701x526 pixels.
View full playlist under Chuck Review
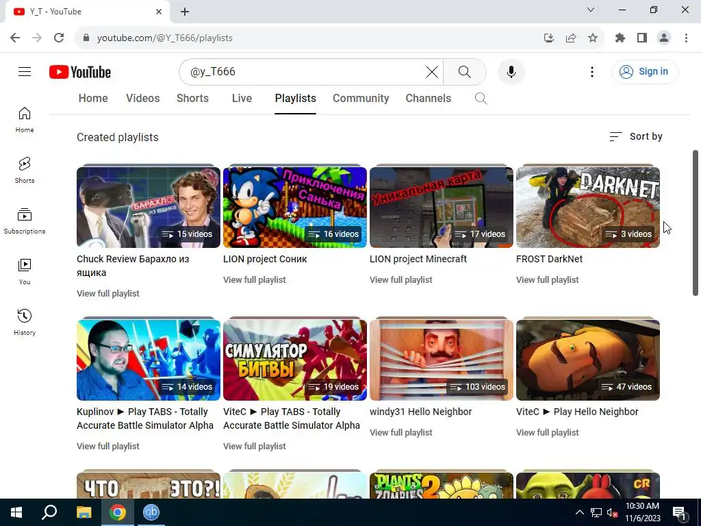(107, 293)
